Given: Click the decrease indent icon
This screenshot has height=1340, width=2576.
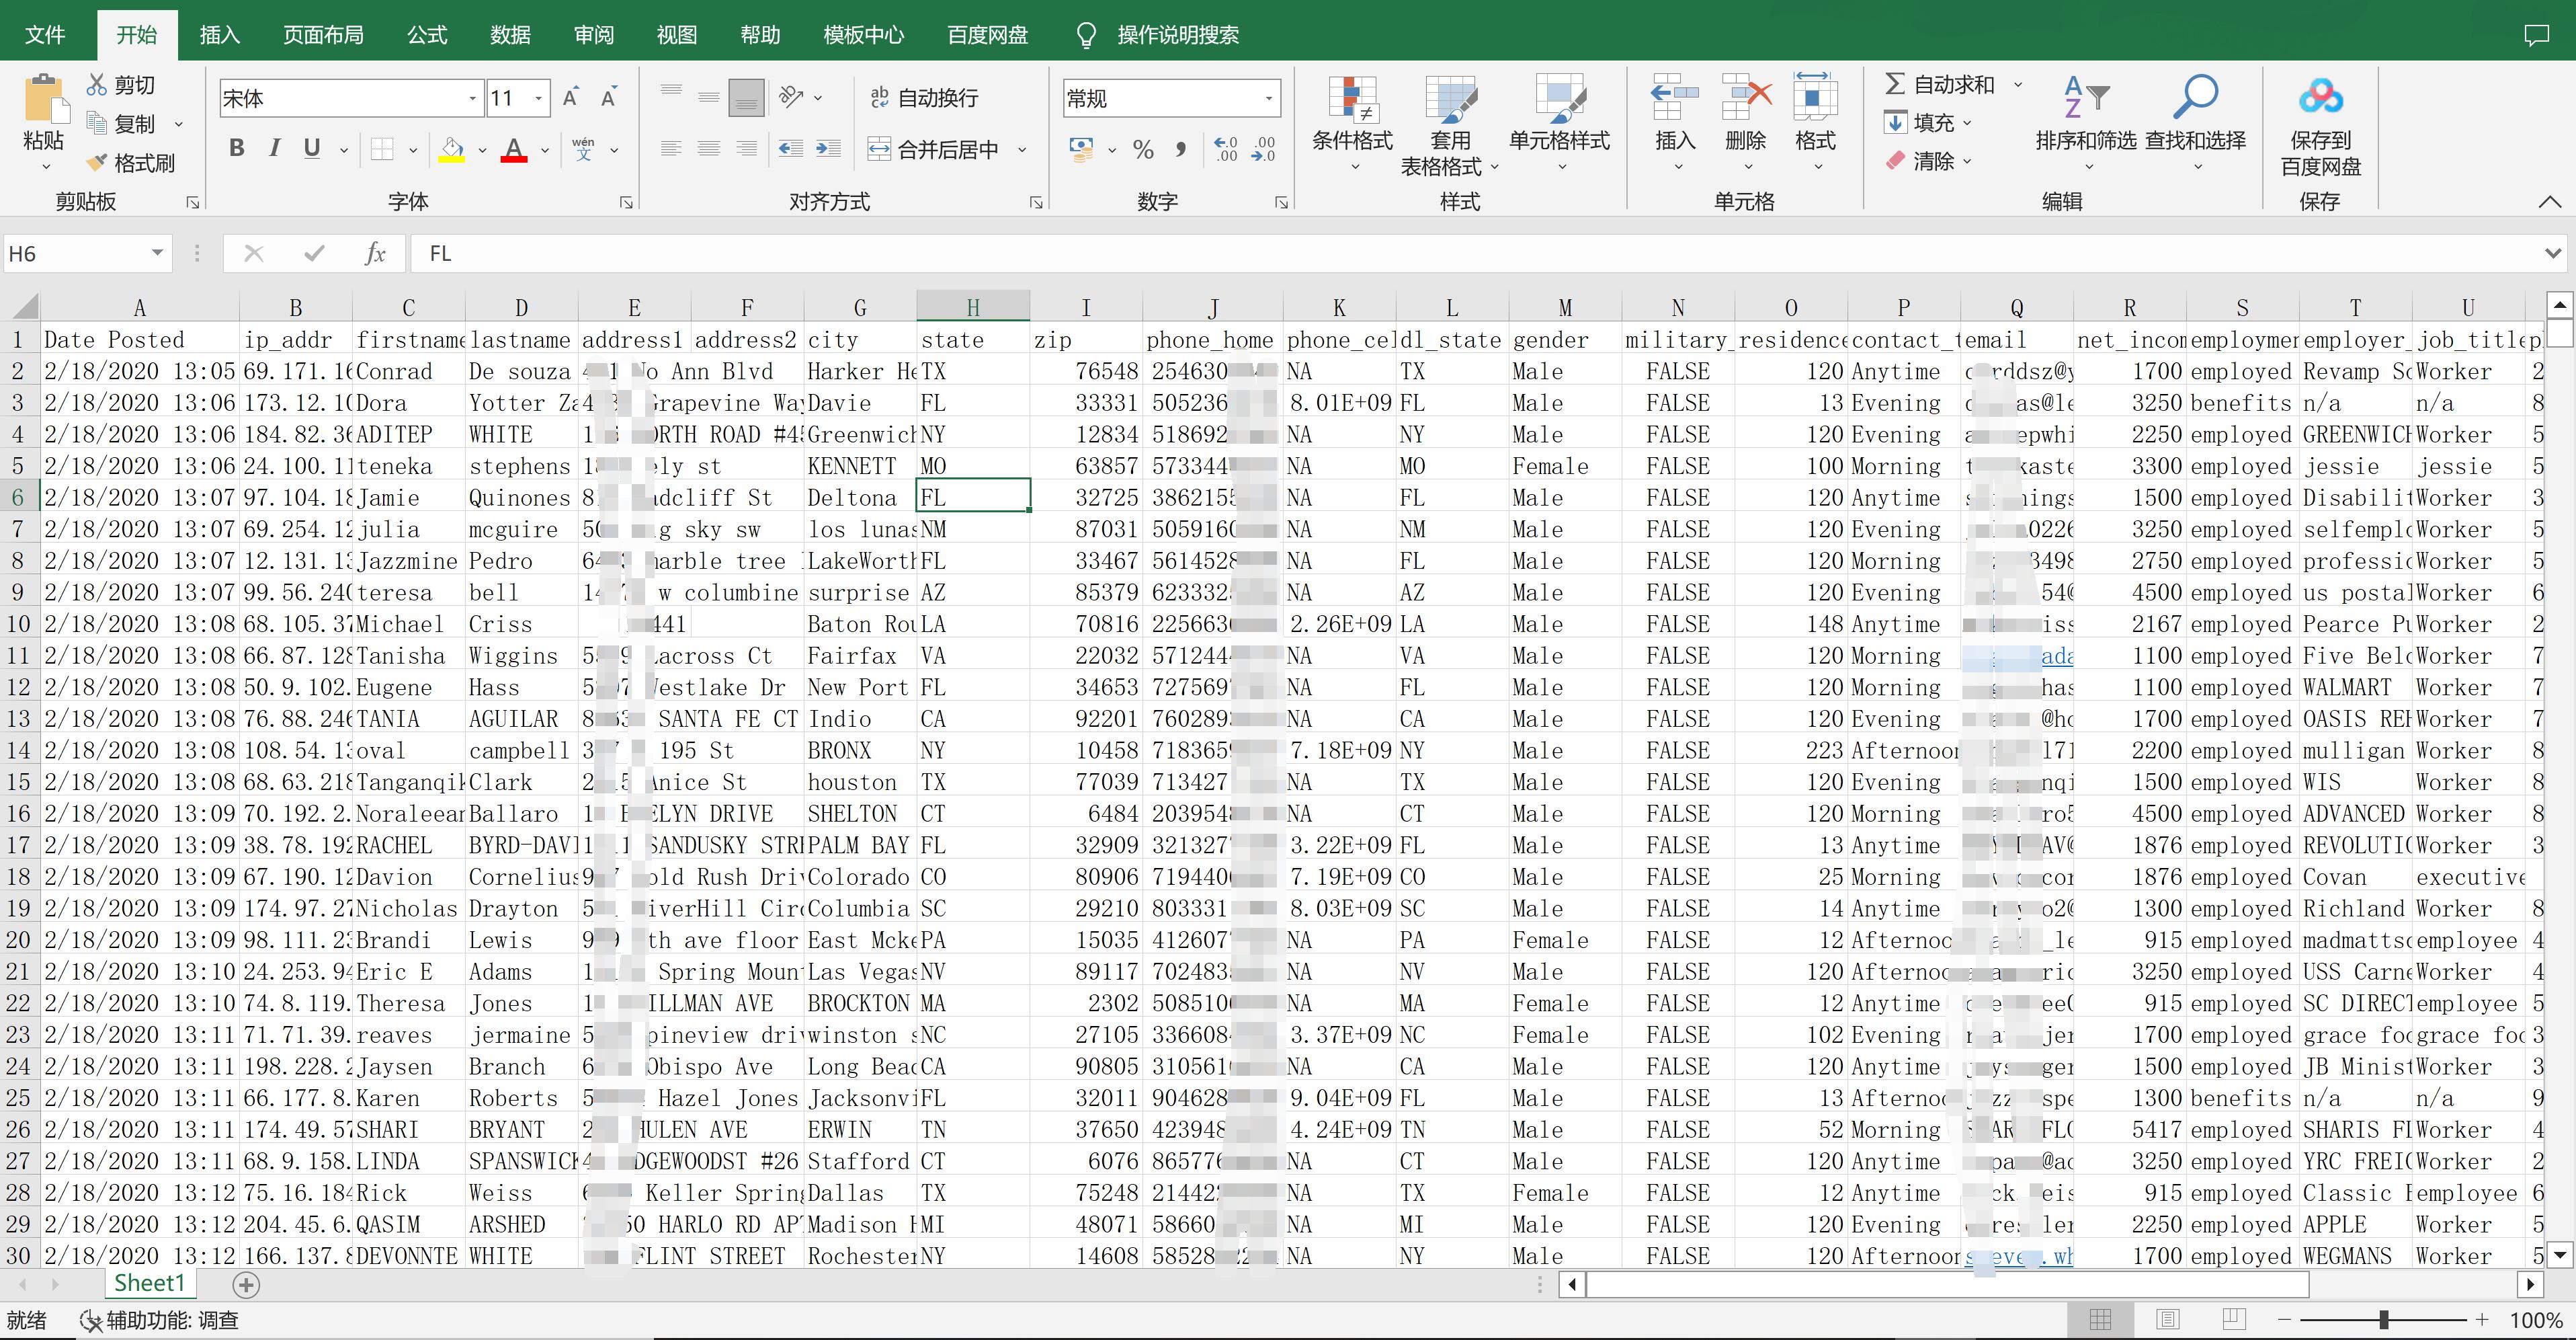Looking at the screenshot, I should (x=791, y=149).
